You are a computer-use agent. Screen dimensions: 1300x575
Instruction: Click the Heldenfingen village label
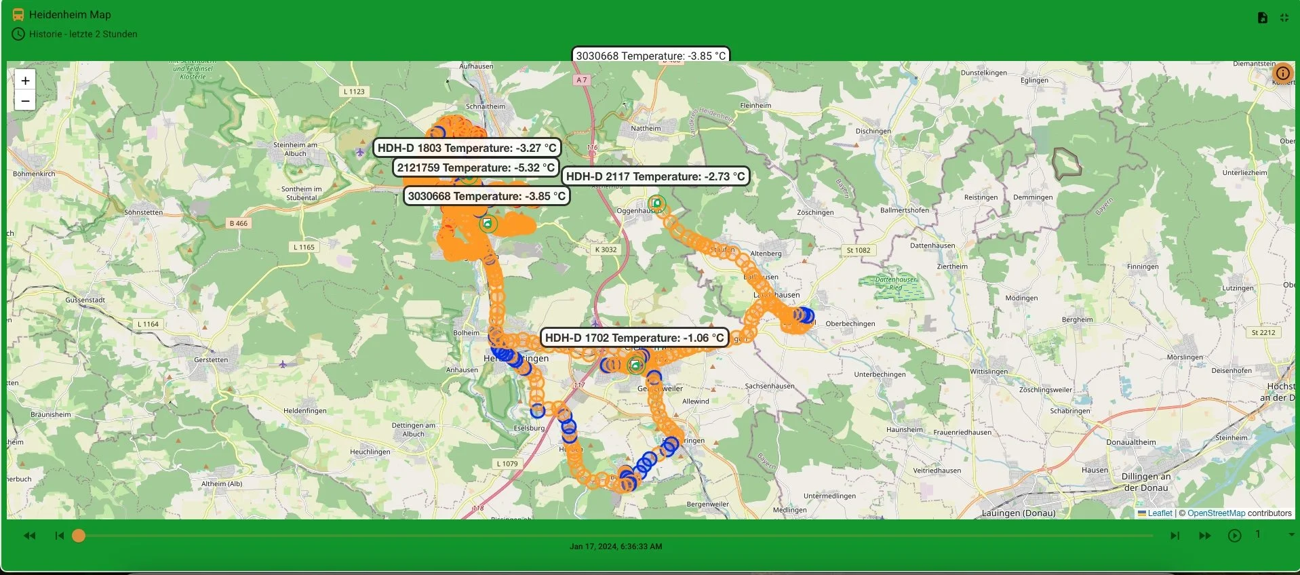pyautogui.click(x=305, y=411)
